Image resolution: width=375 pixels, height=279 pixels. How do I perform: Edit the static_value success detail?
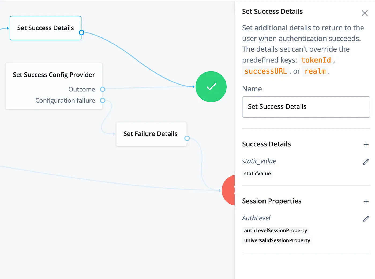(x=366, y=162)
